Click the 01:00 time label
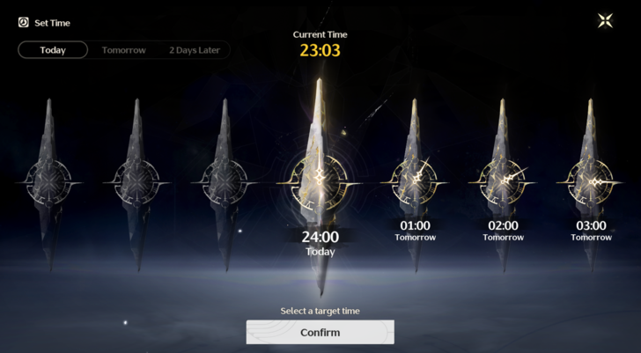641x353 pixels. pyautogui.click(x=415, y=225)
